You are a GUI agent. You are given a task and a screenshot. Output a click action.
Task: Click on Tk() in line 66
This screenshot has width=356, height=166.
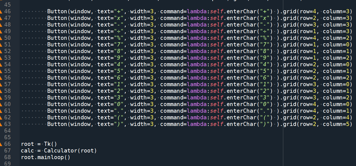(50, 144)
